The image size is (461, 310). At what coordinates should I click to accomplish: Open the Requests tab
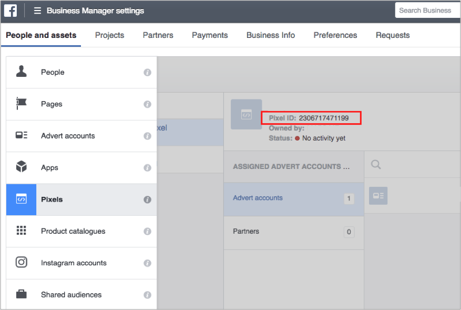tap(393, 35)
